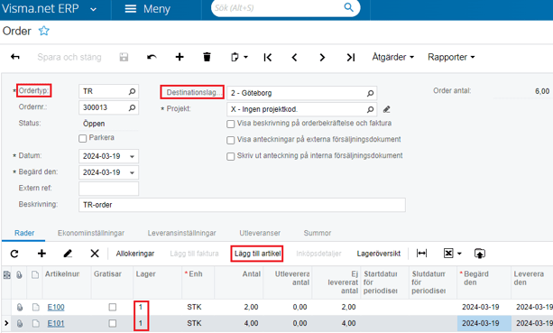The width and height of the screenshot is (553, 333).
Task: Switch to the Rader tab
Action: (24, 233)
